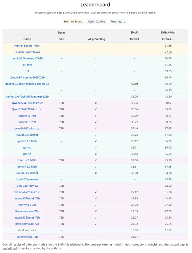
Task: Select the 61.25 o4-mini score
Action: click(x=168, y=65)
